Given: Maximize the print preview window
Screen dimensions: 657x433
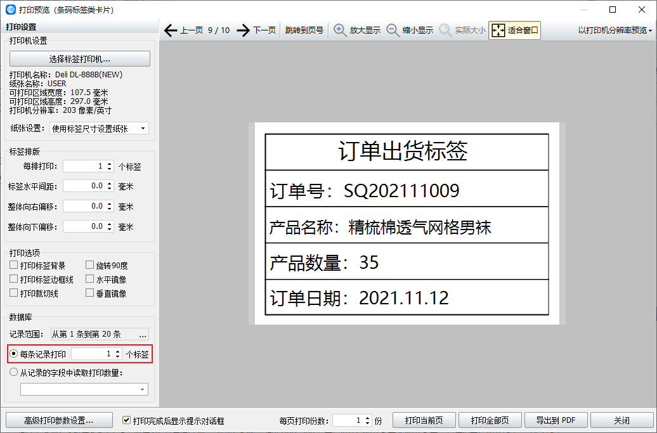Looking at the screenshot, I should pos(613,10).
